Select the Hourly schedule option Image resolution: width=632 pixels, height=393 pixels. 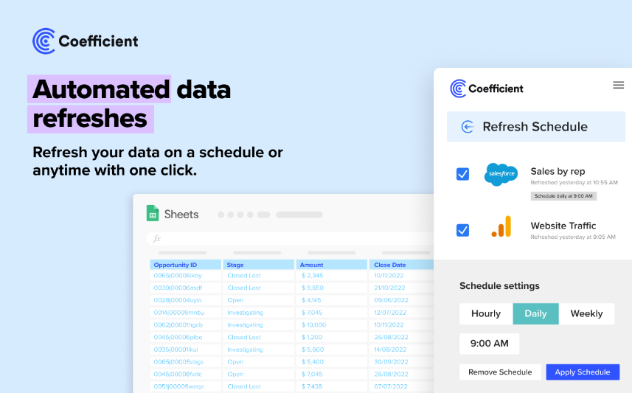(x=486, y=313)
